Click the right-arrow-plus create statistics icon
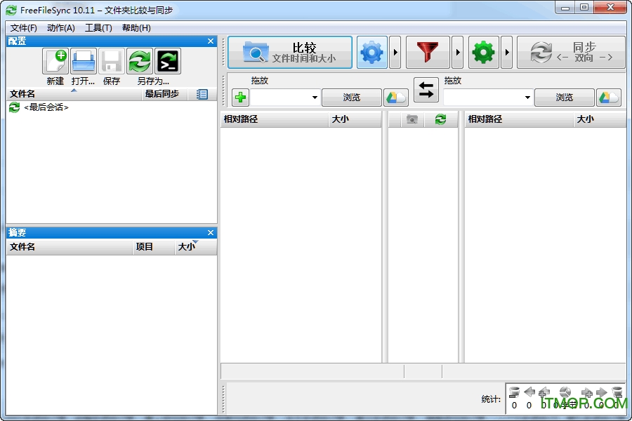Image resolution: width=632 pixels, height=421 pixels. click(x=586, y=392)
